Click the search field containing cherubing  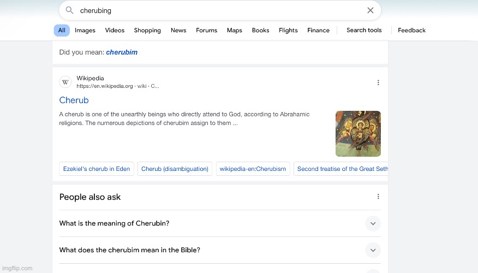(x=220, y=10)
